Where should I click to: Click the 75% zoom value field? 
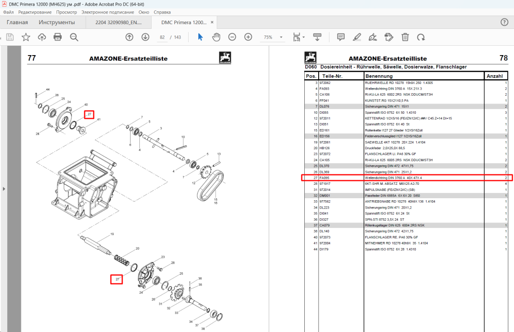[268, 37]
